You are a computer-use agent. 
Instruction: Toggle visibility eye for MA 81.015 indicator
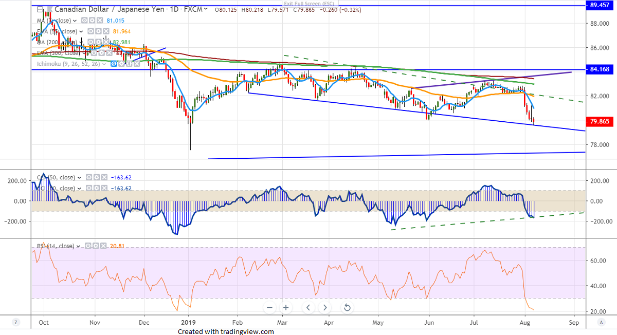coord(84,21)
